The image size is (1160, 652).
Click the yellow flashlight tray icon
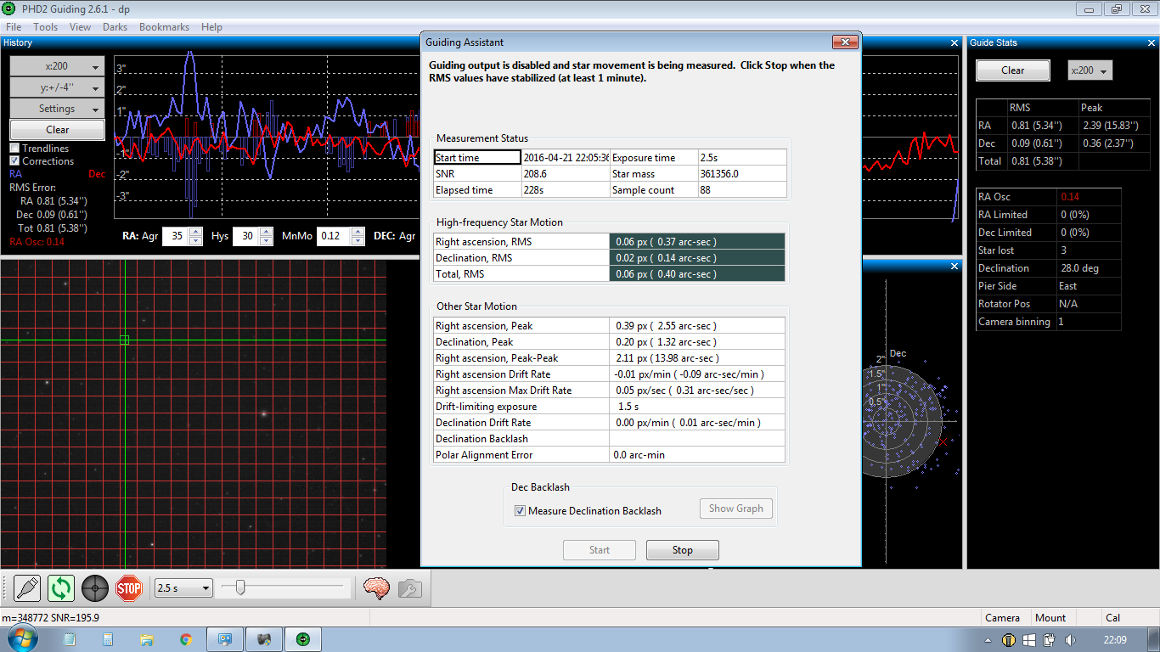click(x=1009, y=640)
